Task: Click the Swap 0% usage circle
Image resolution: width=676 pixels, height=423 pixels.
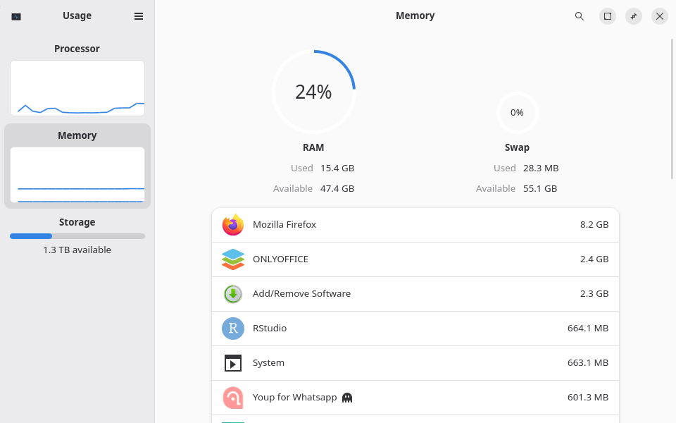Action: 517,113
